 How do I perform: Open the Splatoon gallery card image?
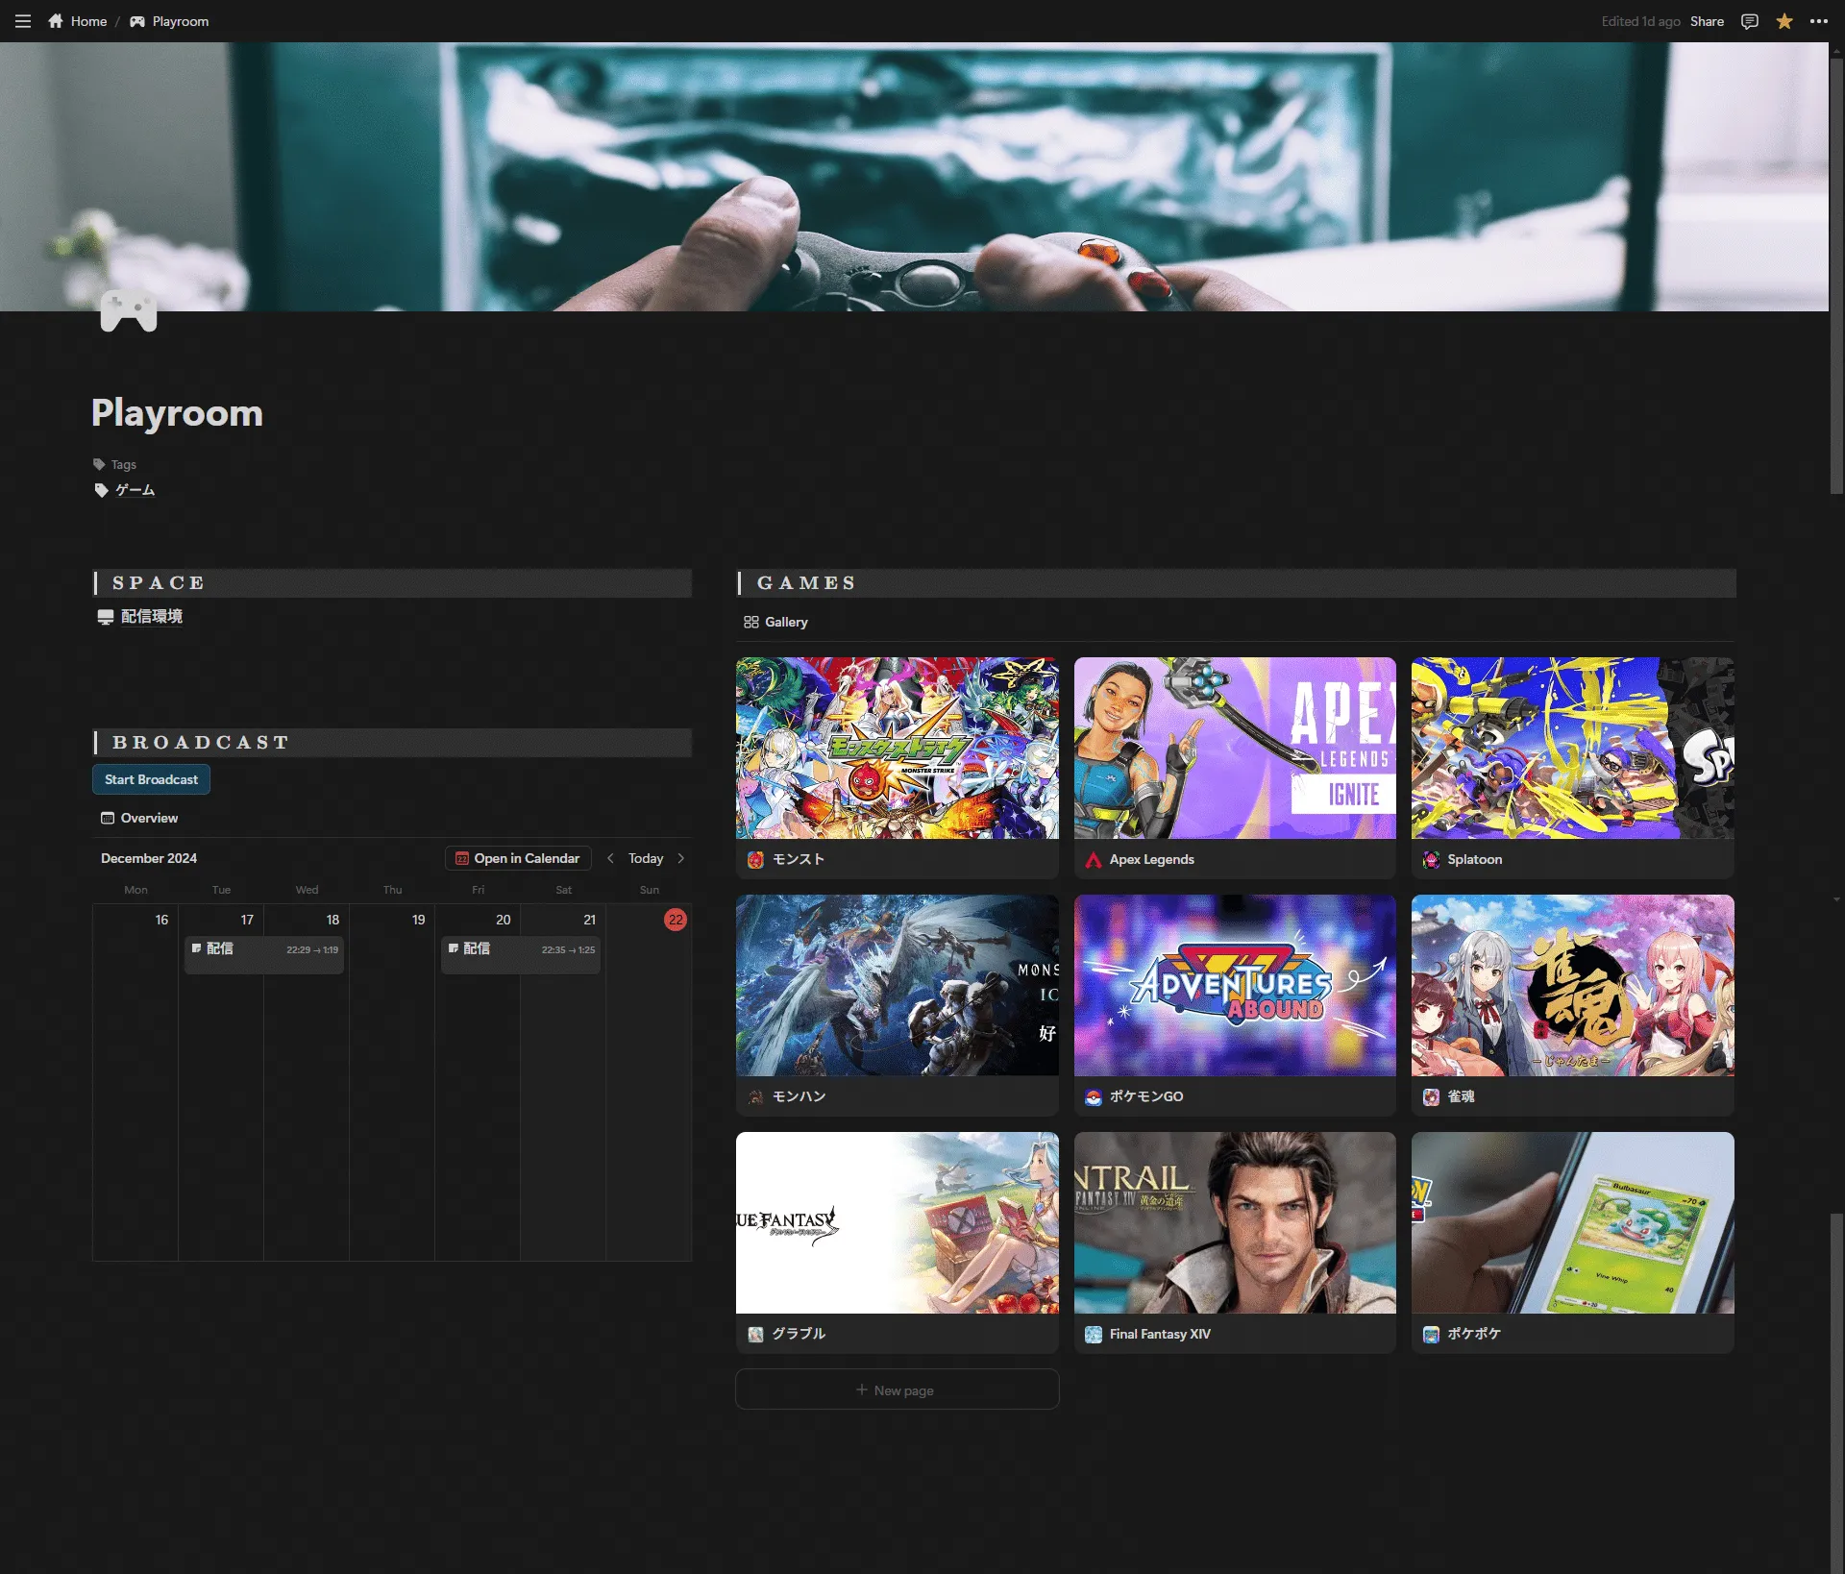(1573, 748)
